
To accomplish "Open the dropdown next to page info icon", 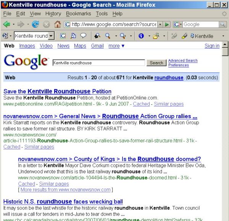I will coord(149,36).
